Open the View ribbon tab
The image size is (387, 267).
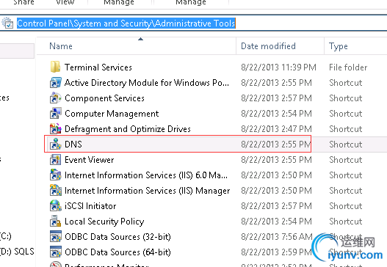(65, 2)
